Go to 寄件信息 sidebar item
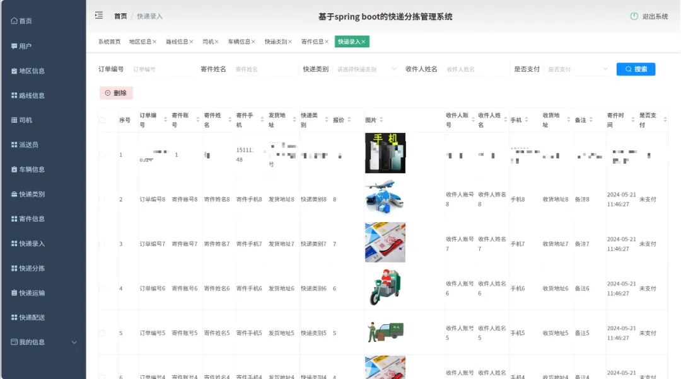 [28, 219]
